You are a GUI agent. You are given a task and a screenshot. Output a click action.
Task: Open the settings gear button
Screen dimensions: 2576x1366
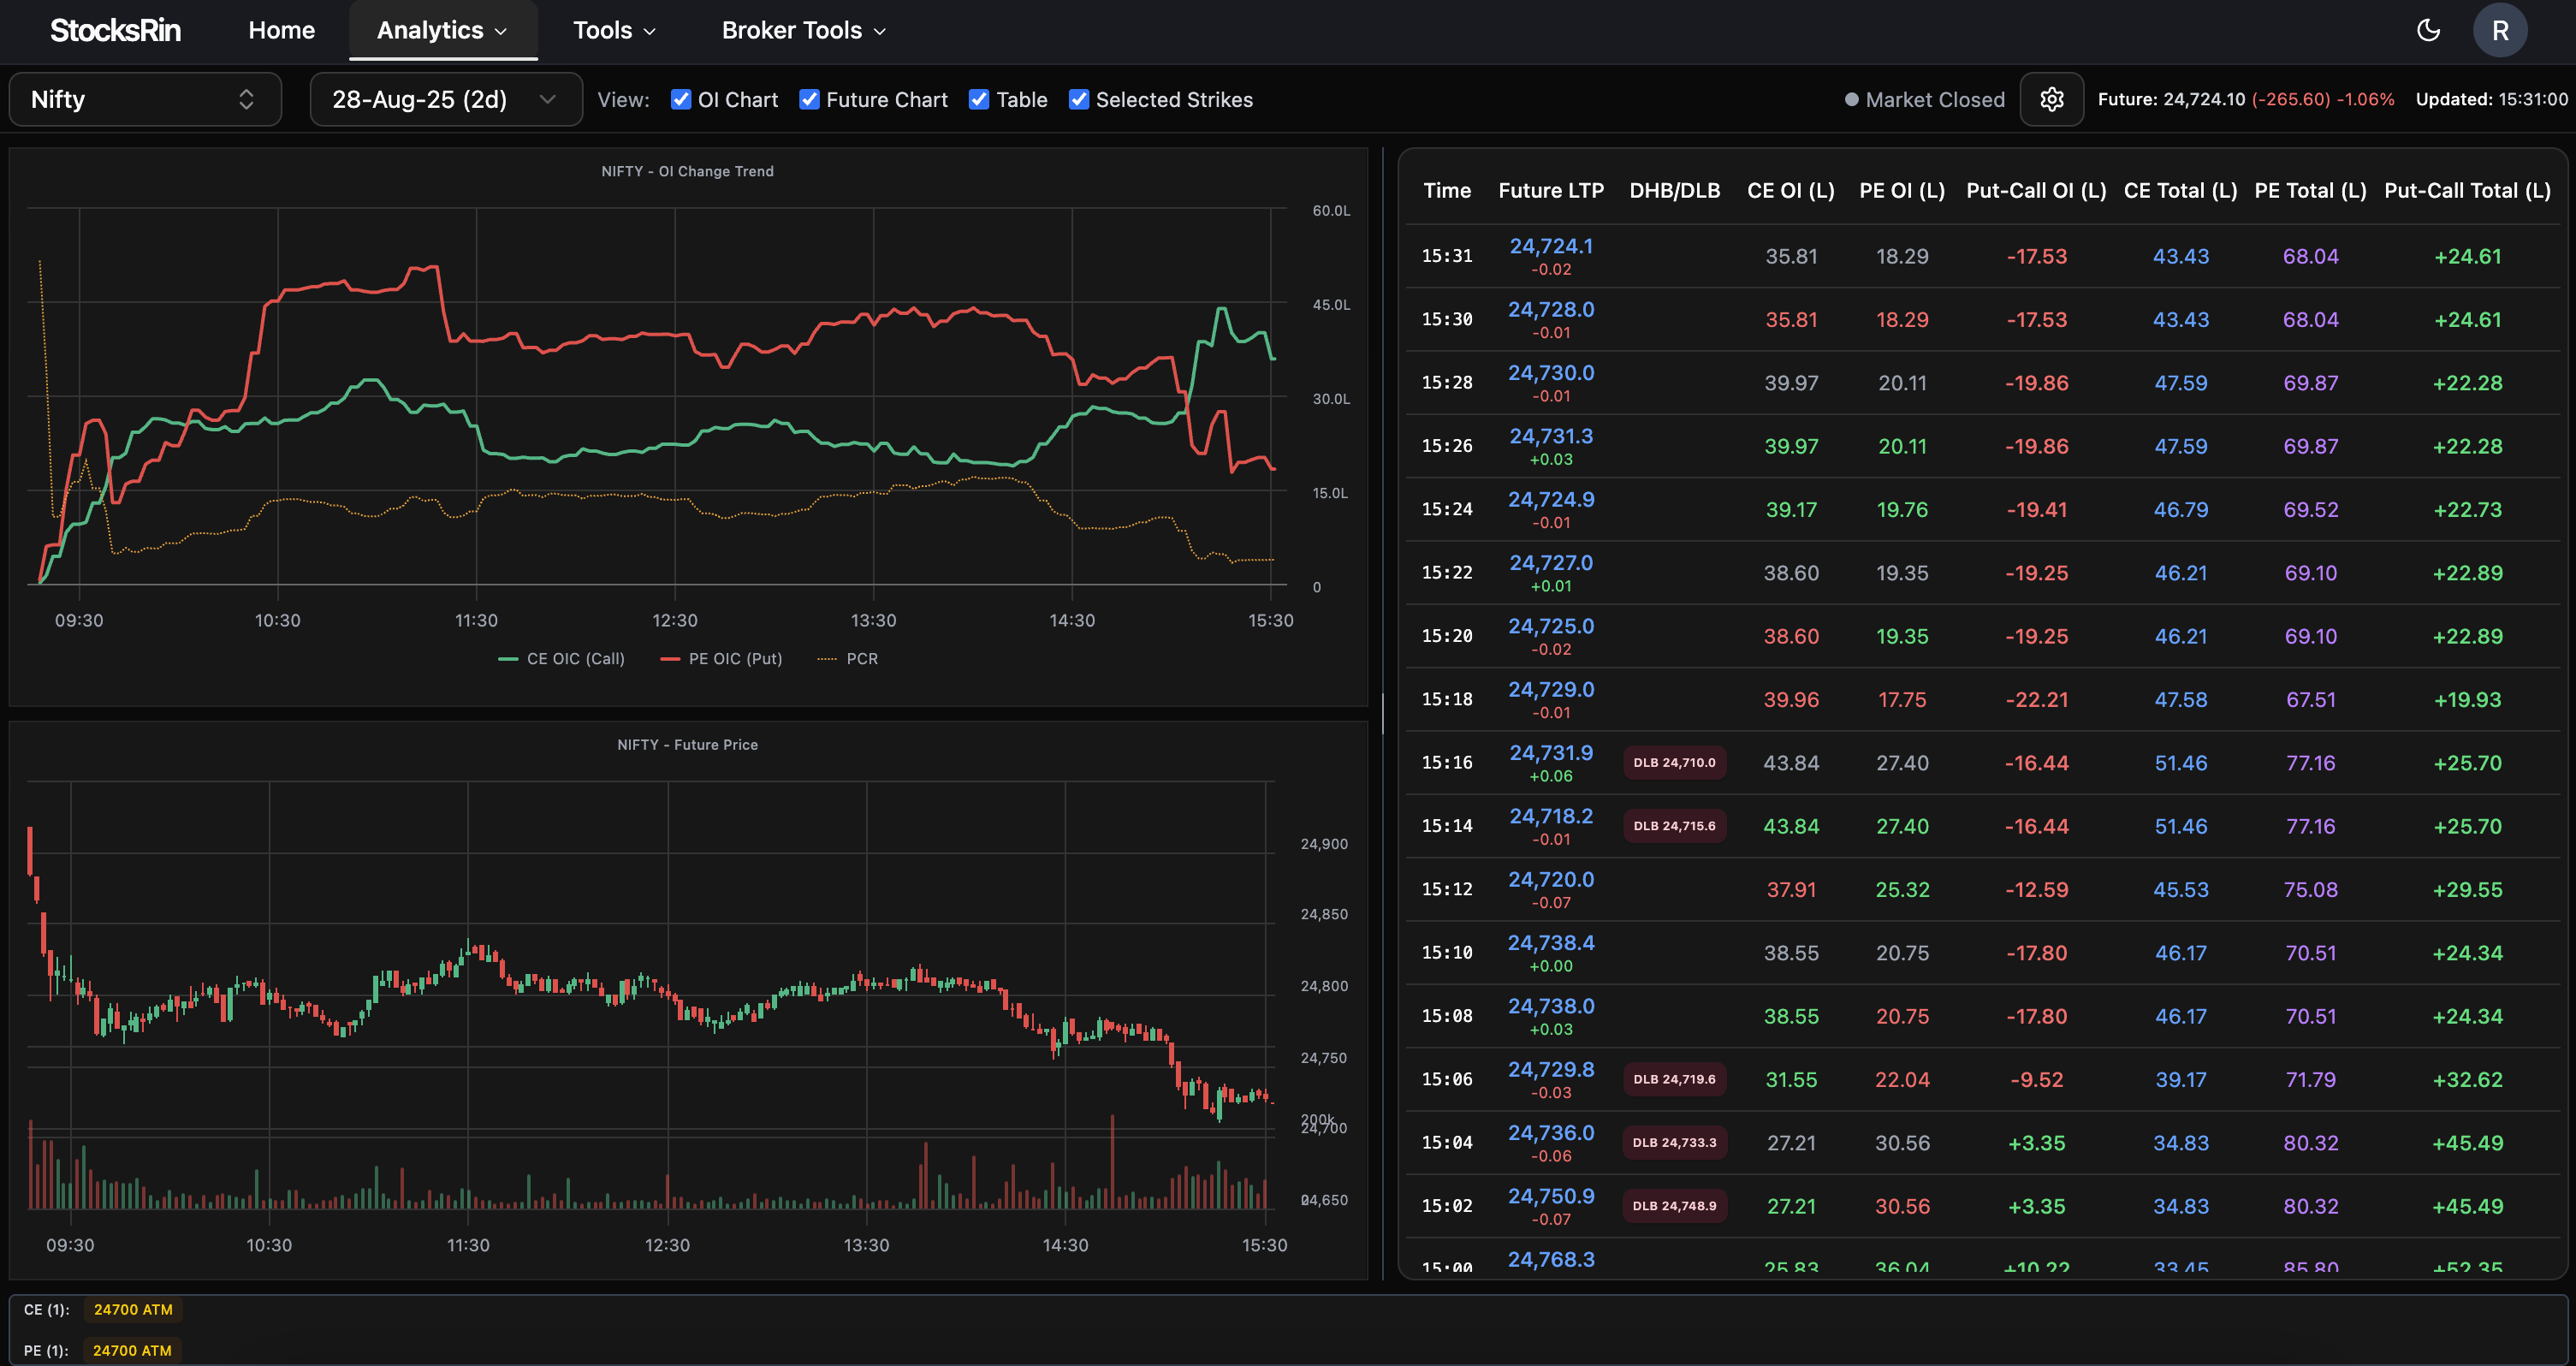click(x=2051, y=99)
